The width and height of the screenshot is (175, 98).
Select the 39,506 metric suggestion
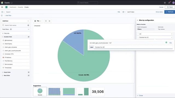tap(98, 91)
